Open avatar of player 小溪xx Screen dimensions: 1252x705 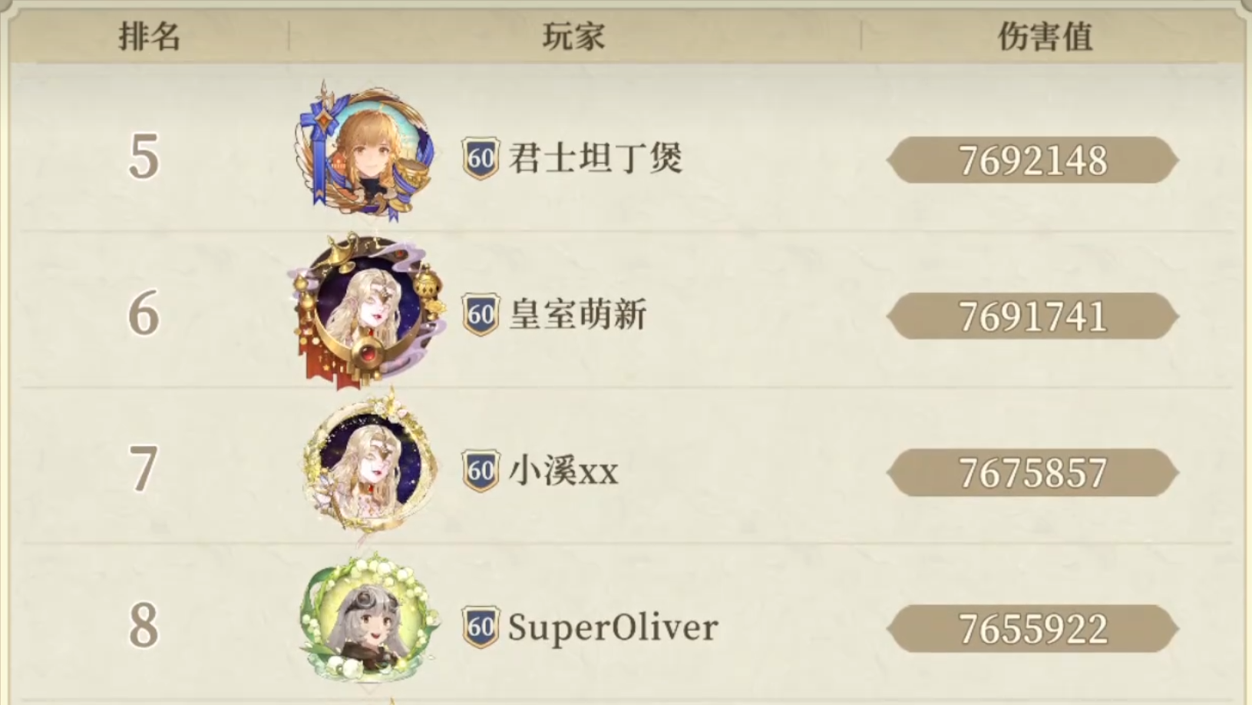pos(370,464)
